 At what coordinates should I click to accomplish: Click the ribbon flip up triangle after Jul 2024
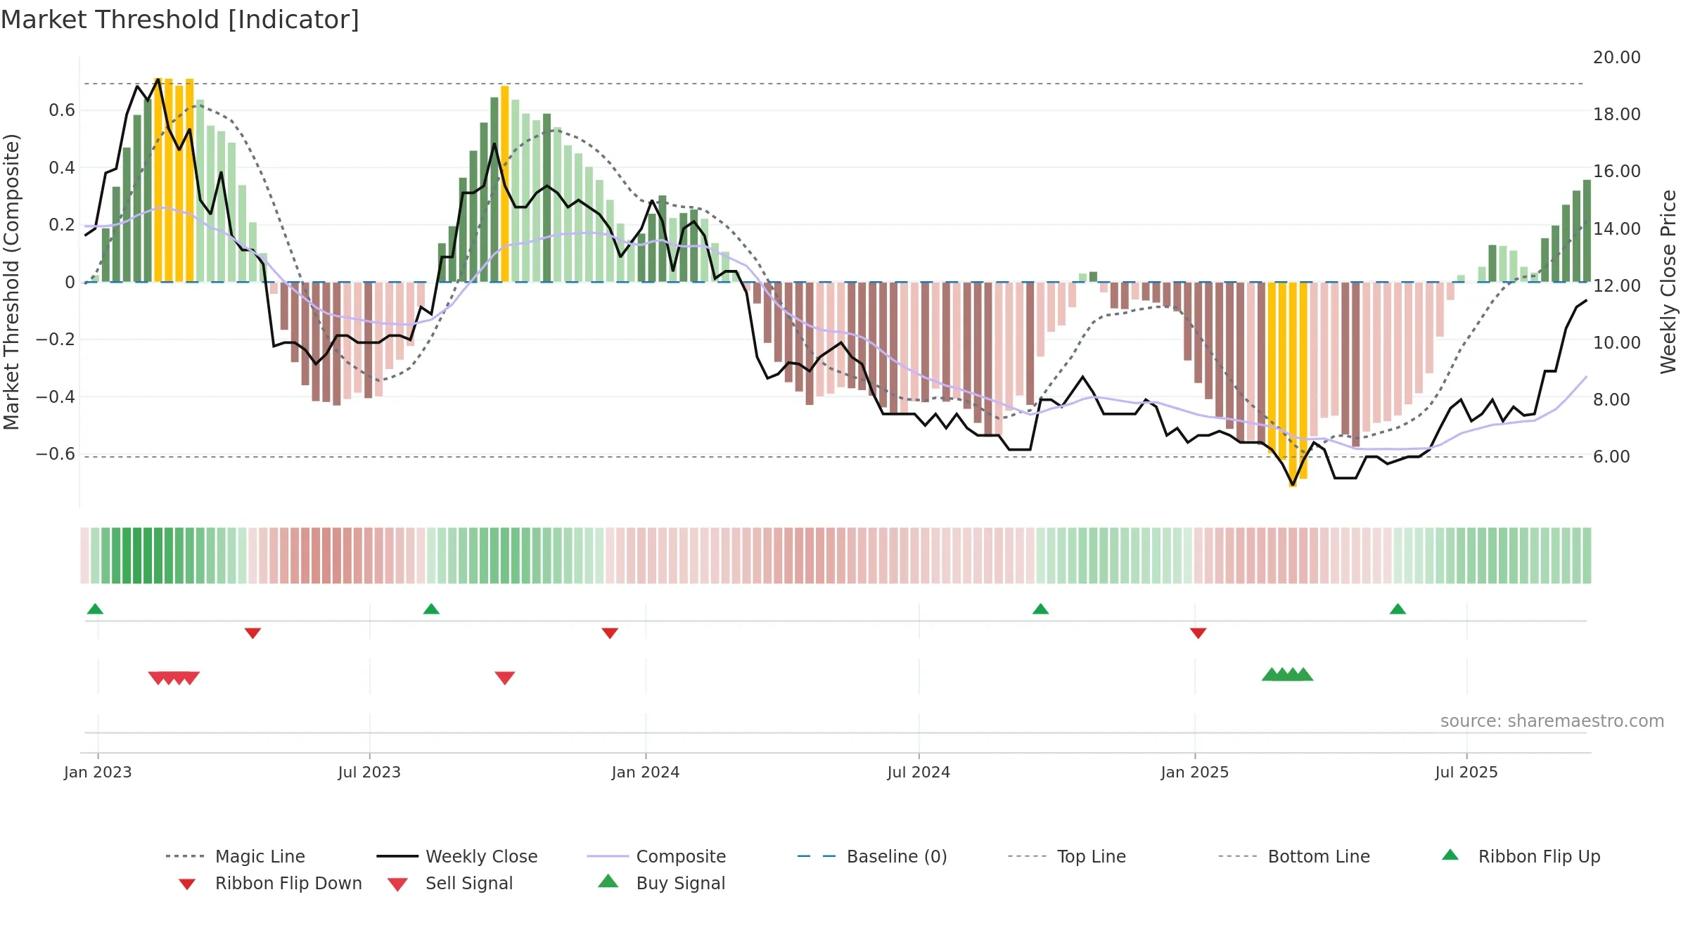coord(1040,609)
